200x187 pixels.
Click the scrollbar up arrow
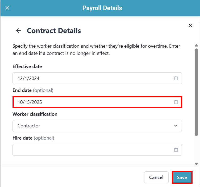click(x=196, y=45)
